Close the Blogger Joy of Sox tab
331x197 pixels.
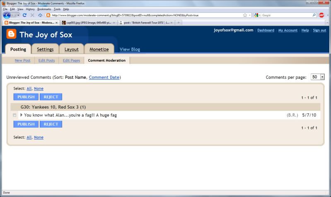(57, 23)
